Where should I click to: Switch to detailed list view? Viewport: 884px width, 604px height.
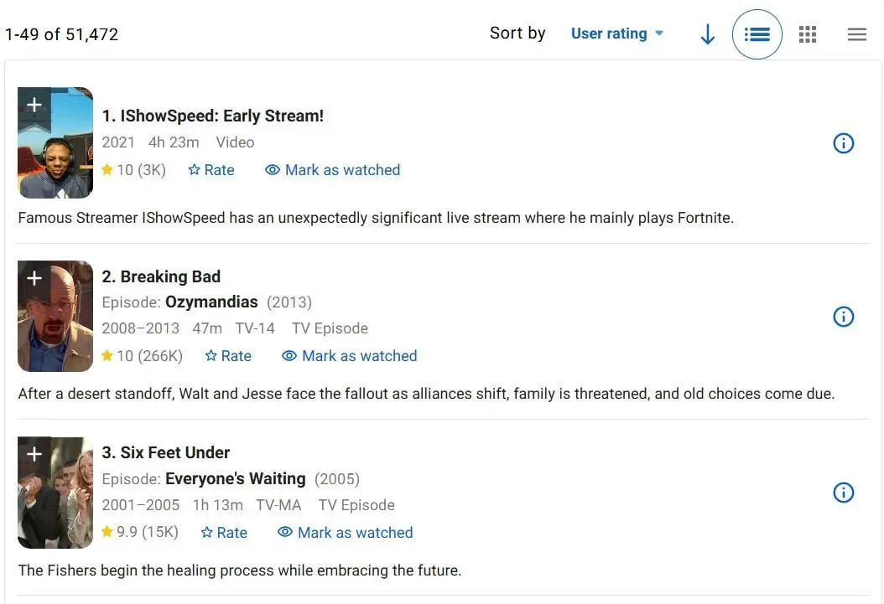pos(757,34)
